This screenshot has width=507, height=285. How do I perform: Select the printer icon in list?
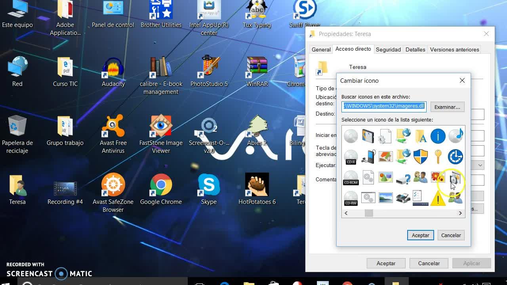[x=403, y=198]
